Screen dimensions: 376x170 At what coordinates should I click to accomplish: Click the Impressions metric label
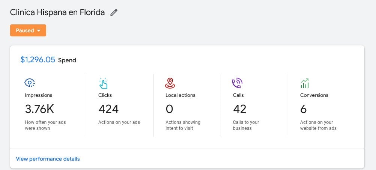pos(38,95)
